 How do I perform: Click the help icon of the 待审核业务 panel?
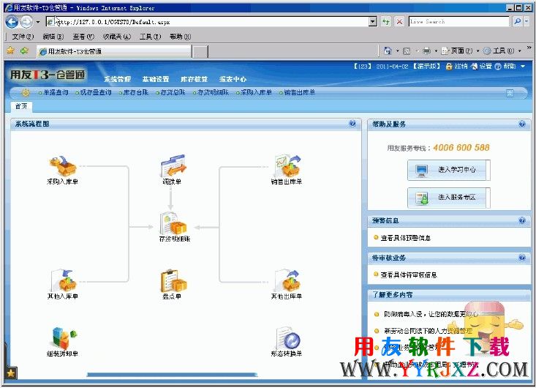[522, 257]
